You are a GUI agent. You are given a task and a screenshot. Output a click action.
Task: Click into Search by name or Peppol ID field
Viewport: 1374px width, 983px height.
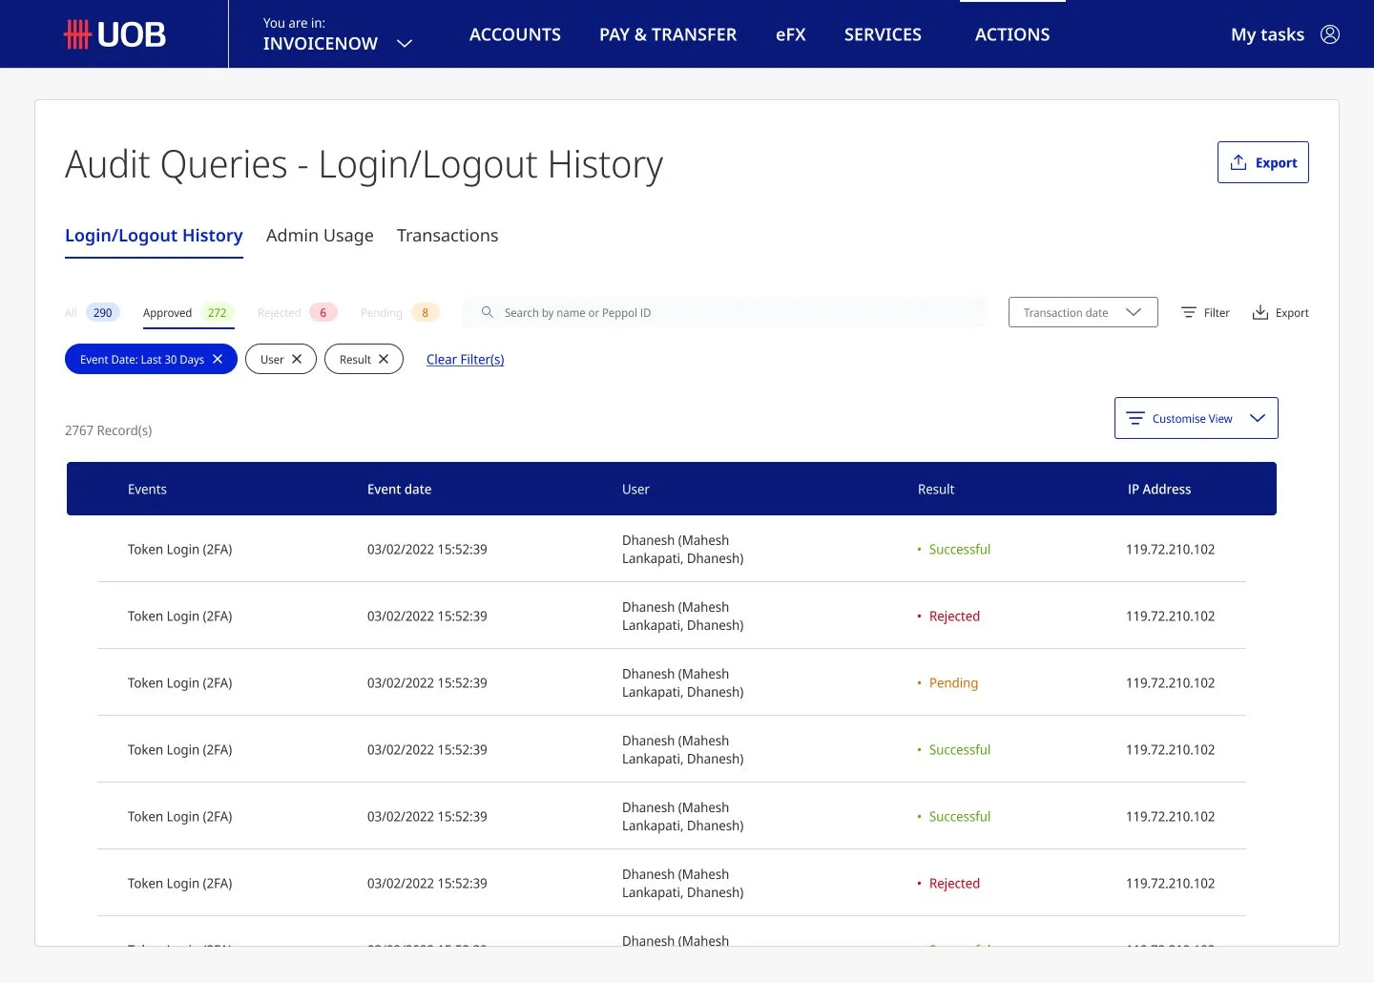724,312
